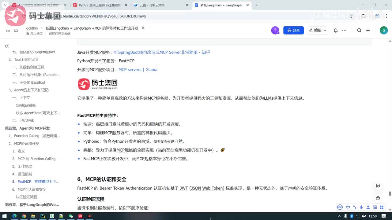Go to outline item 一、从函数创建工具
The height and width of the screenshot is (220, 392).
point(28,67)
